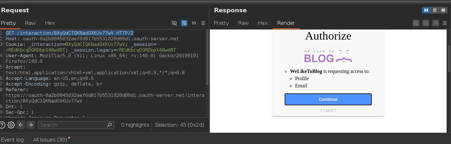Click the Response panel title
The height and width of the screenshot is (144, 451).
(230, 10)
